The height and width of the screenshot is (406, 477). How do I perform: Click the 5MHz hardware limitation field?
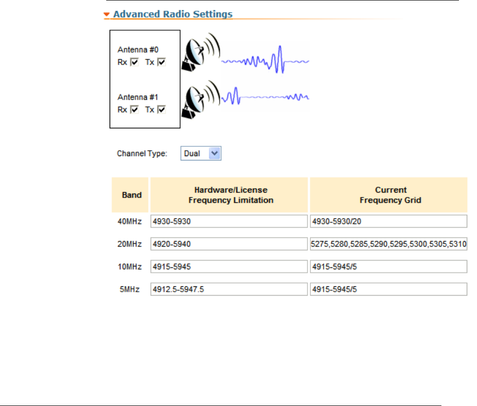229,289
